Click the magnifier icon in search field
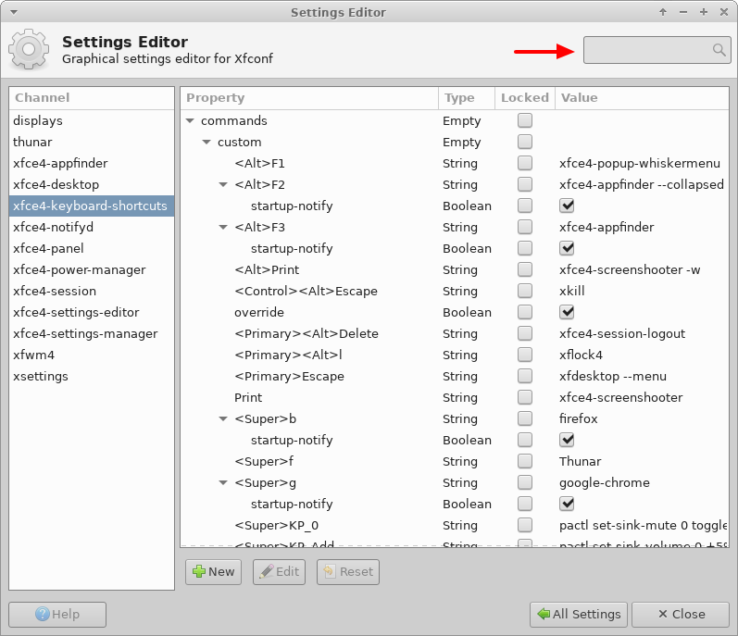This screenshot has width=738, height=636. tap(719, 50)
